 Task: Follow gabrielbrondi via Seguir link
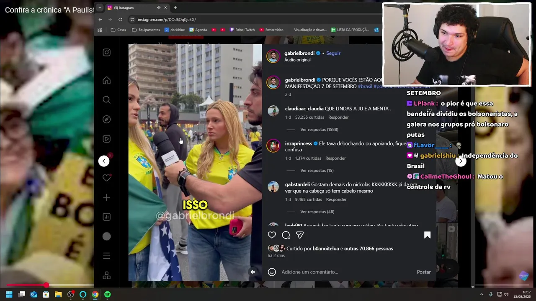coord(333,53)
